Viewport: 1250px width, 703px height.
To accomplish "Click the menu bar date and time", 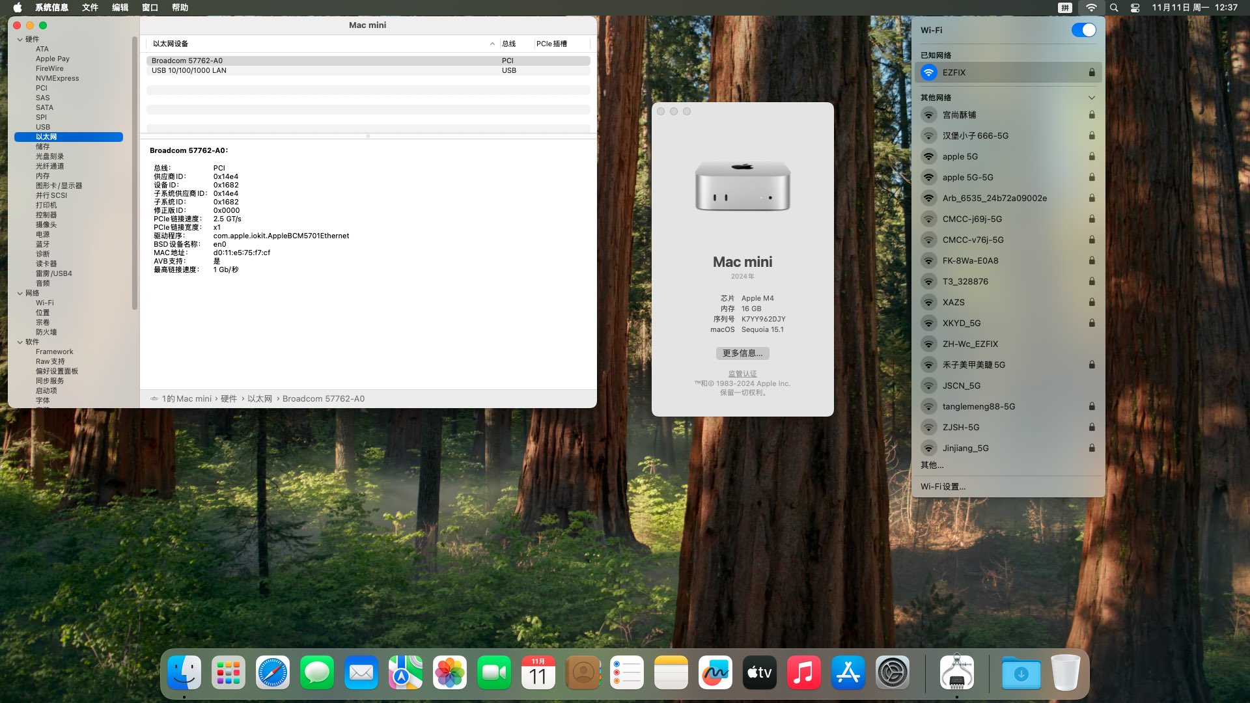I will 1195,8.
